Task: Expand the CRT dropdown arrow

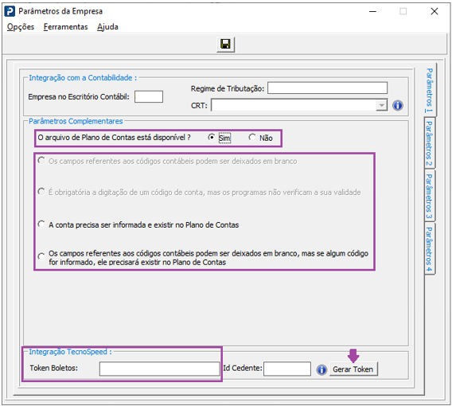Action: point(381,105)
